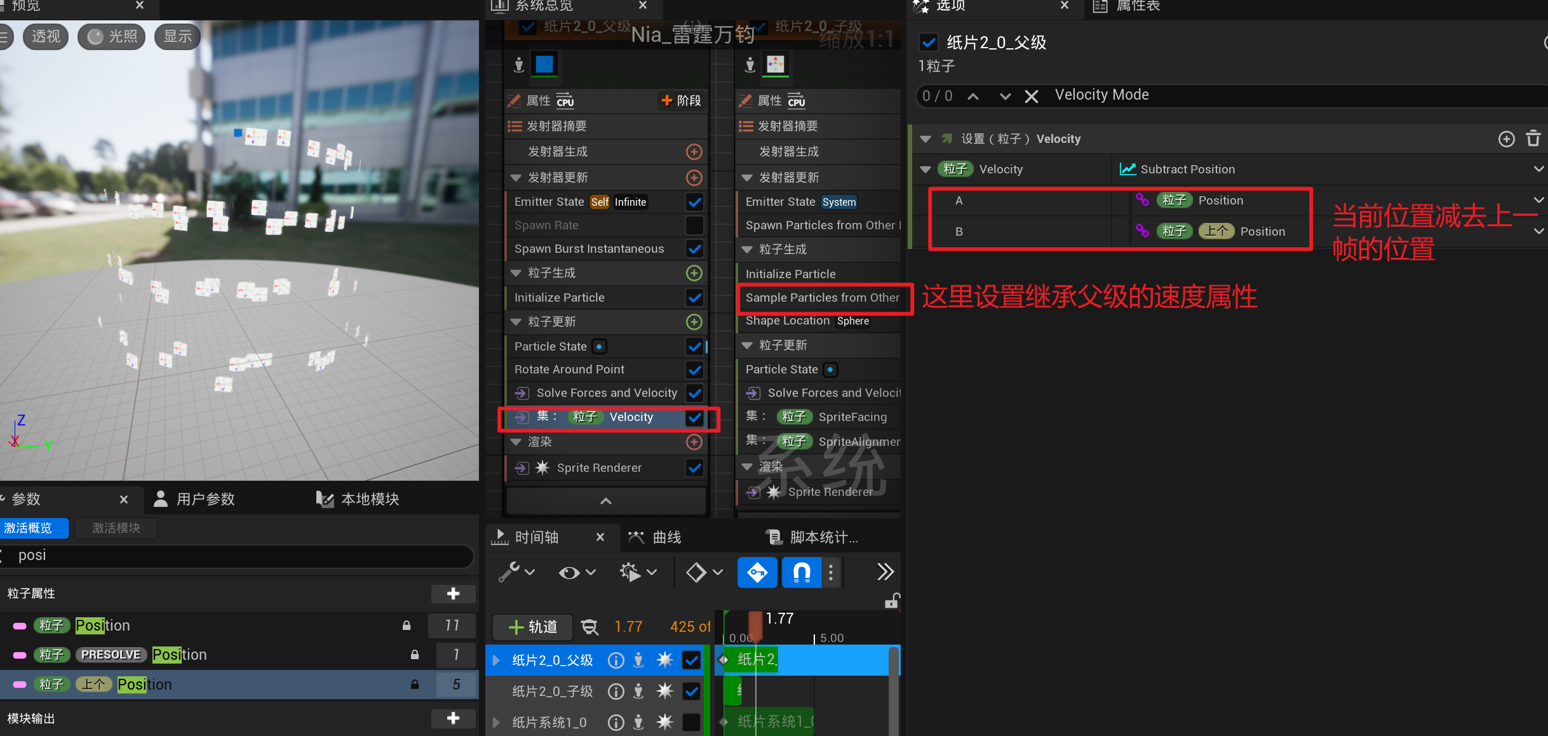The height and width of the screenshot is (736, 1548).
Task: Click the magnet snapping icon in timeline
Action: point(801,572)
